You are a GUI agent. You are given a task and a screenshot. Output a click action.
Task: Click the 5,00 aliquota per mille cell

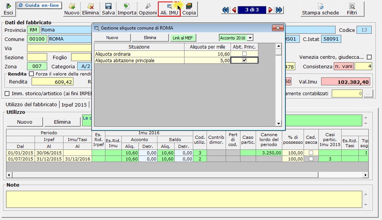pos(207,60)
